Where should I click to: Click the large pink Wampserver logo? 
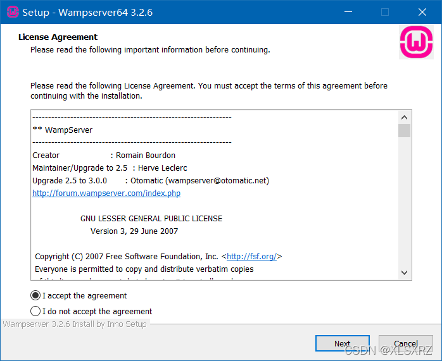tap(416, 42)
